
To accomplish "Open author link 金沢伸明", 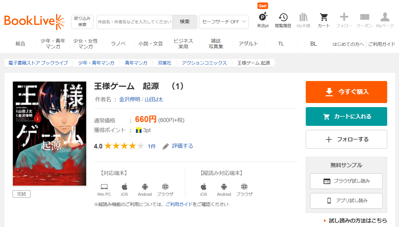I will point(129,99).
